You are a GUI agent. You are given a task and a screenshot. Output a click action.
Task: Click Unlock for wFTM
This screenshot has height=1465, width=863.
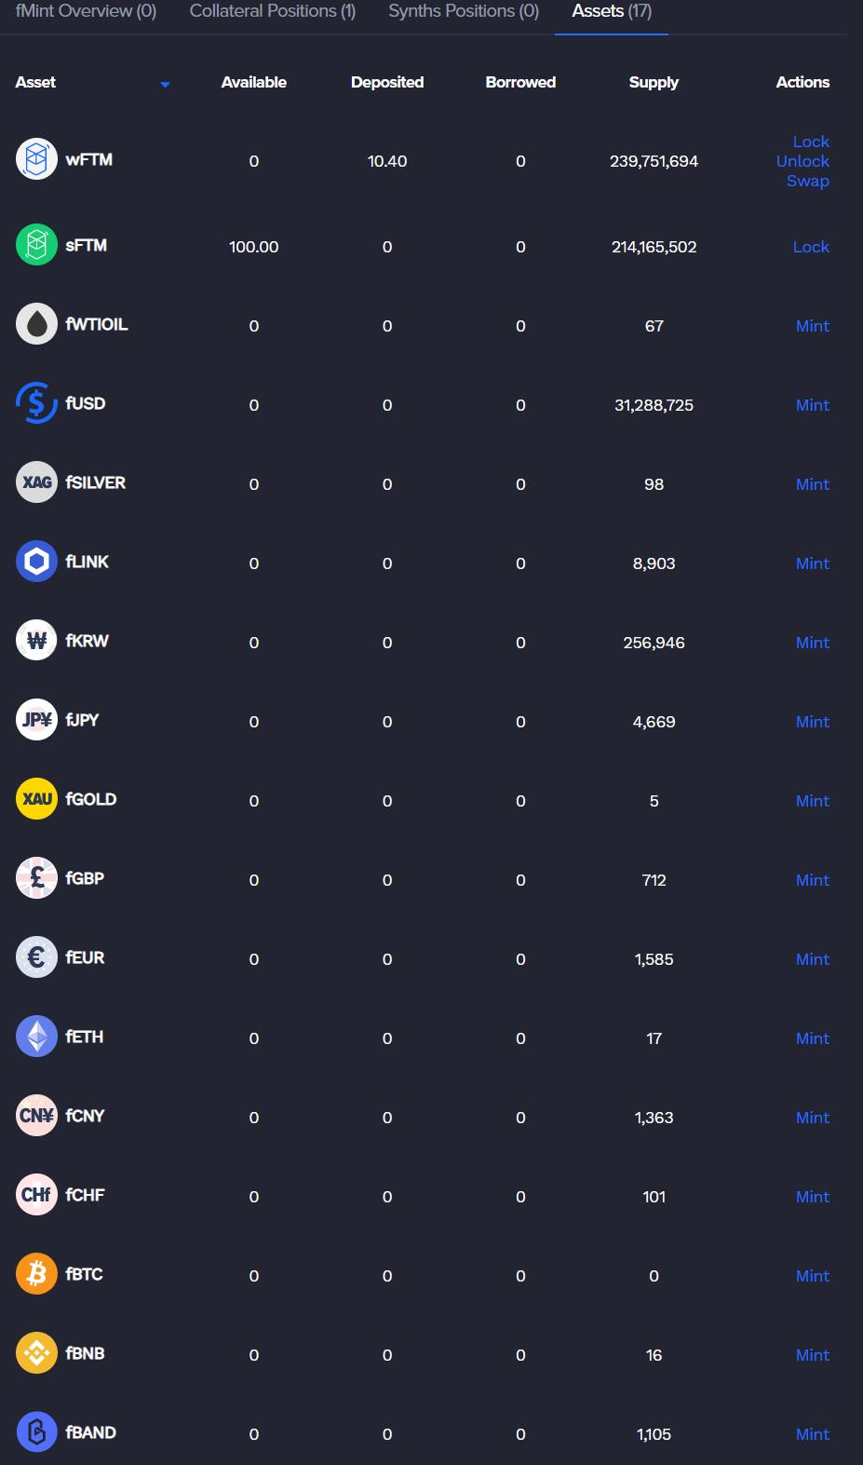pos(802,161)
